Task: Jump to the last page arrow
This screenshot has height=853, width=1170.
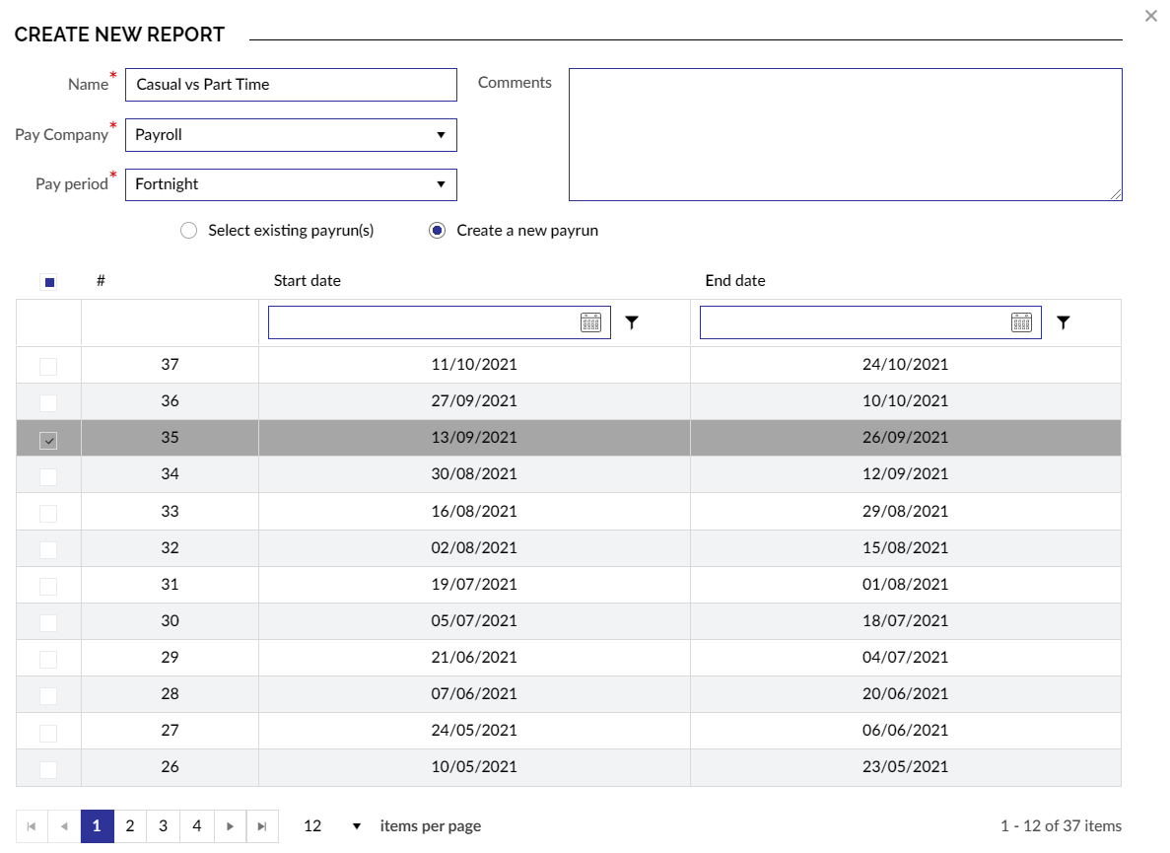Action: (x=262, y=826)
